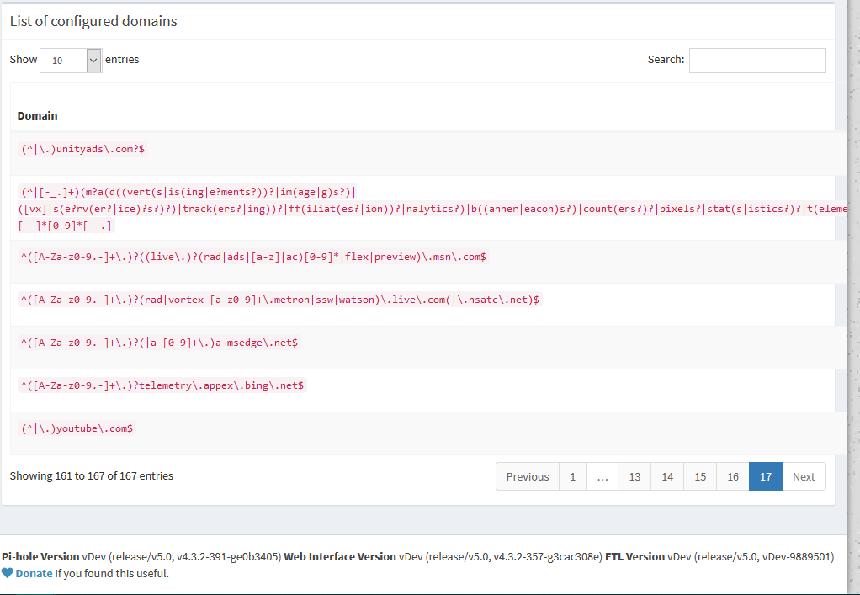
Task: Open page 13 of the list
Action: click(x=634, y=476)
